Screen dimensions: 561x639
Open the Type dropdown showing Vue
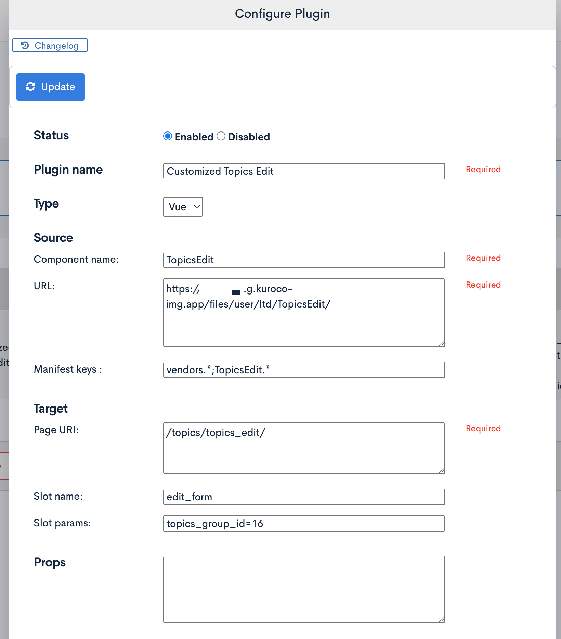(x=183, y=207)
